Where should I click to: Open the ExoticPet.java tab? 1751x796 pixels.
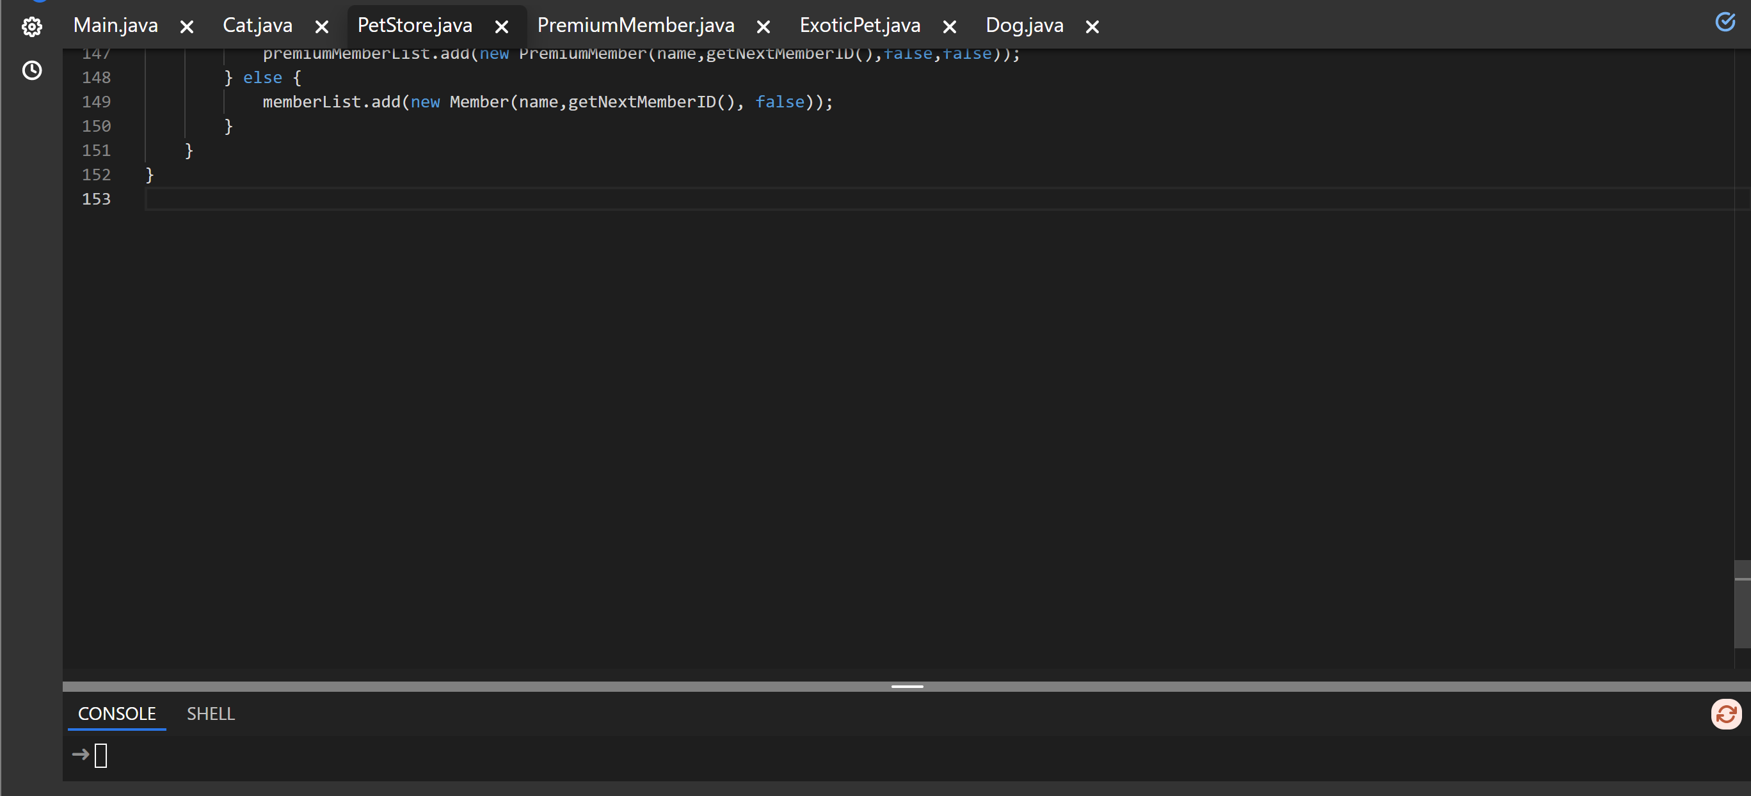(x=860, y=26)
